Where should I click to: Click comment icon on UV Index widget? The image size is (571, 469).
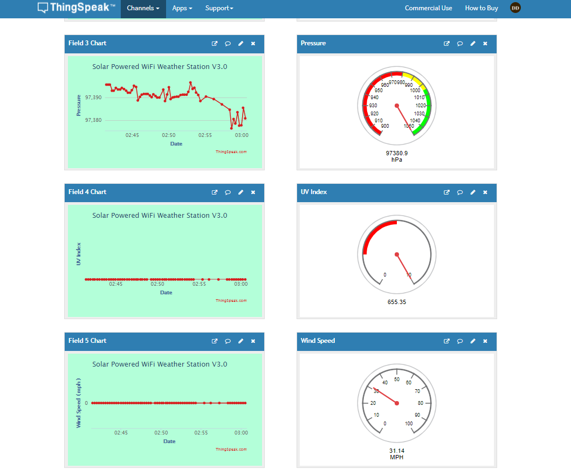(460, 192)
